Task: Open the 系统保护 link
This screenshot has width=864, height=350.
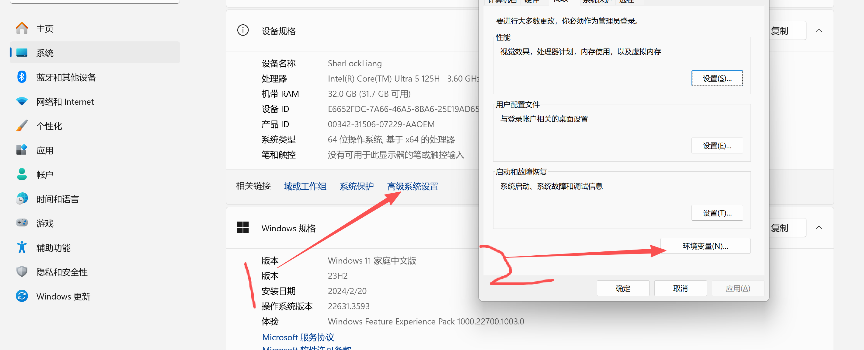Action: (356, 186)
